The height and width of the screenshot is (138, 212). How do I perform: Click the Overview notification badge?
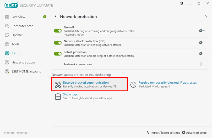[45, 17]
